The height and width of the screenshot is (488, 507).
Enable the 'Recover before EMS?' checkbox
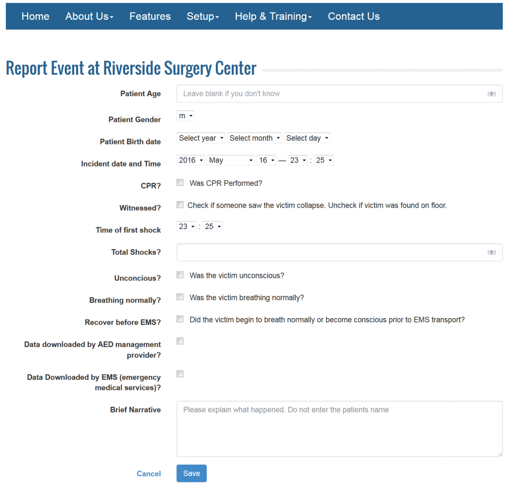pyautogui.click(x=180, y=319)
